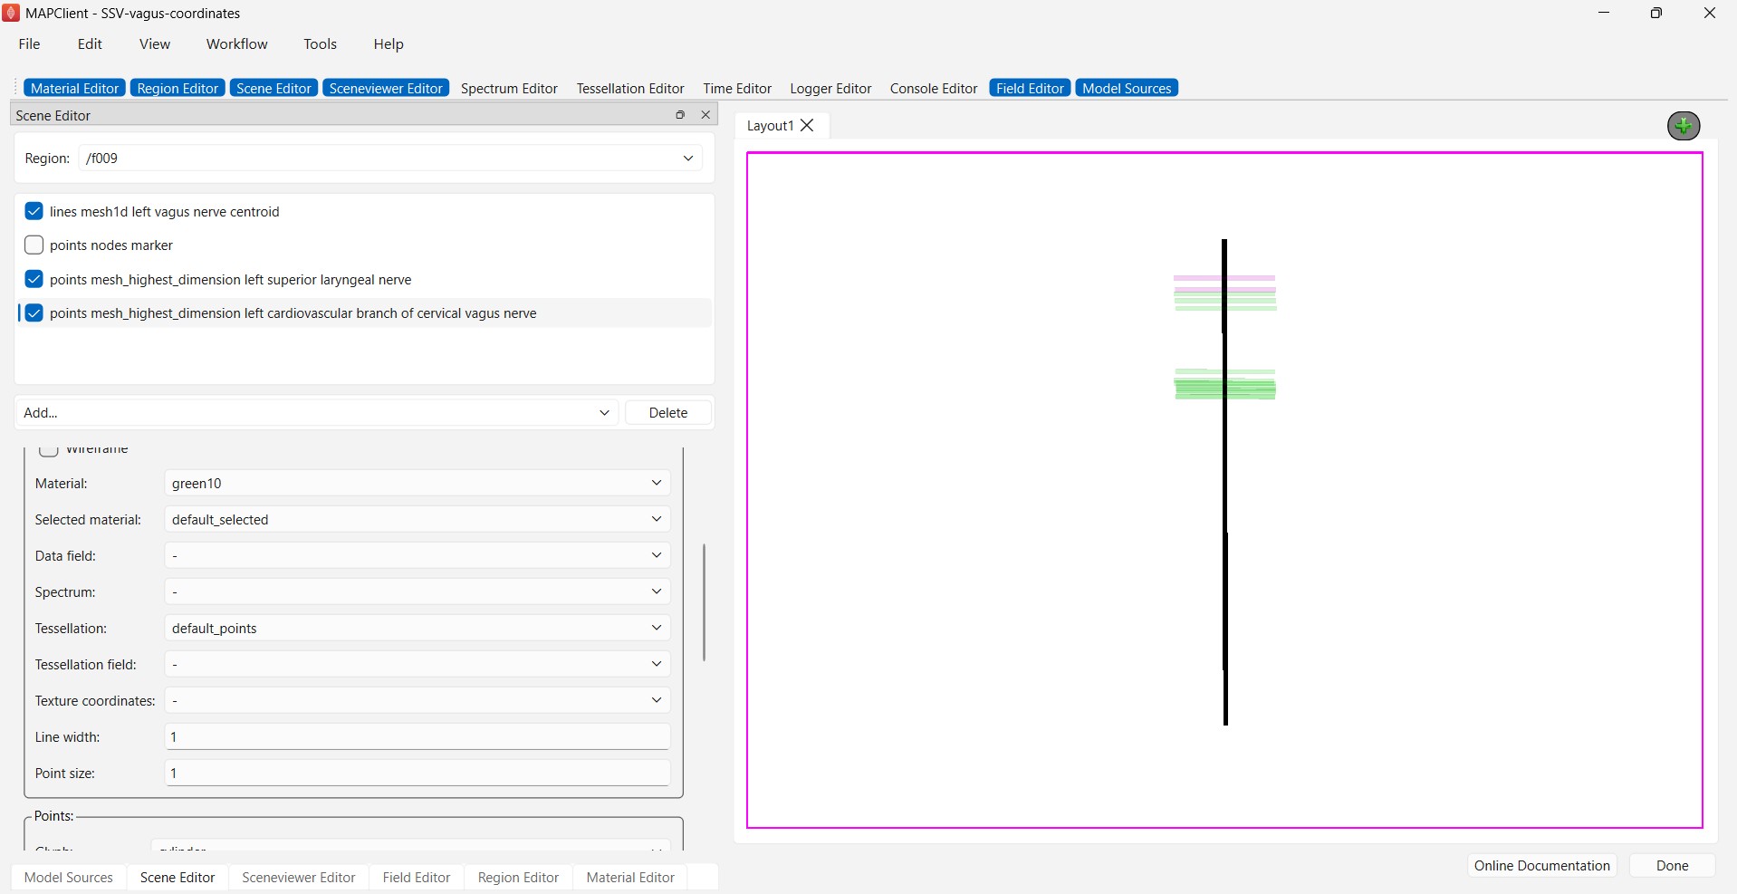Switch to the Sceneviewer Editor bottom tab
The width and height of the screenshot is (1737, 894).
click(x=299, y=877)
